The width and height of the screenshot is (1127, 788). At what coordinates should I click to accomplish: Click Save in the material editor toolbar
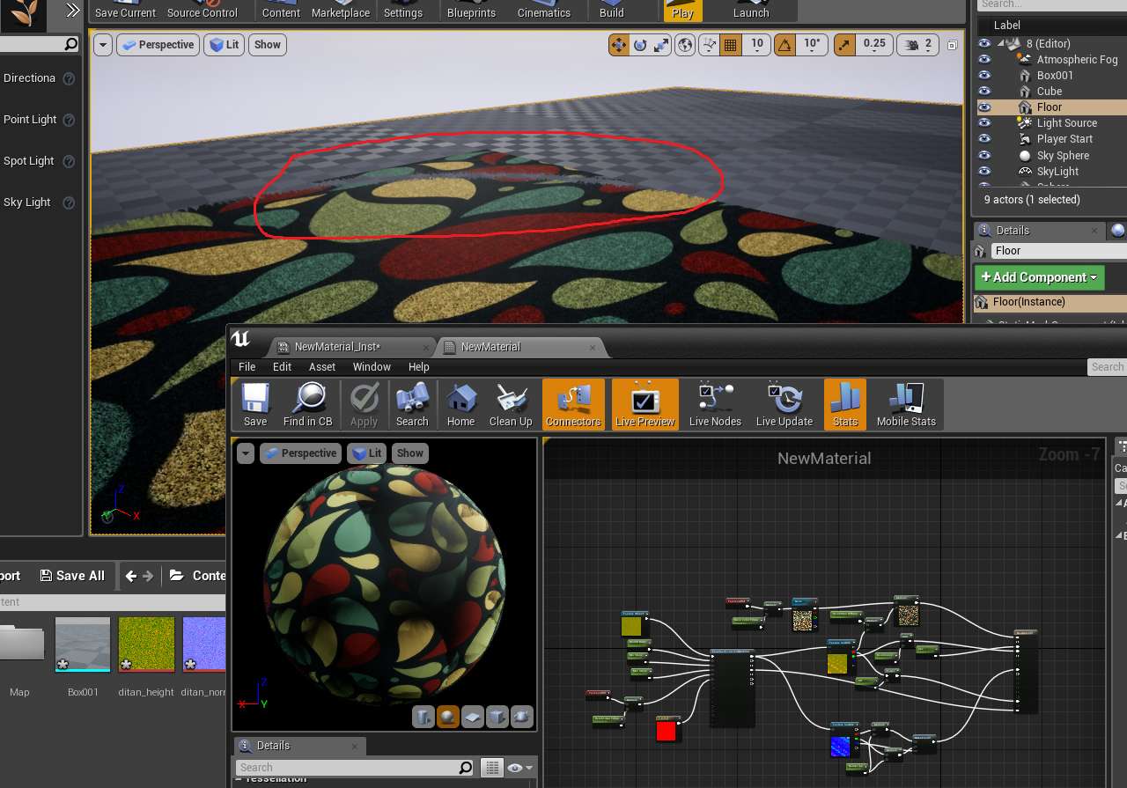[255, 404]
